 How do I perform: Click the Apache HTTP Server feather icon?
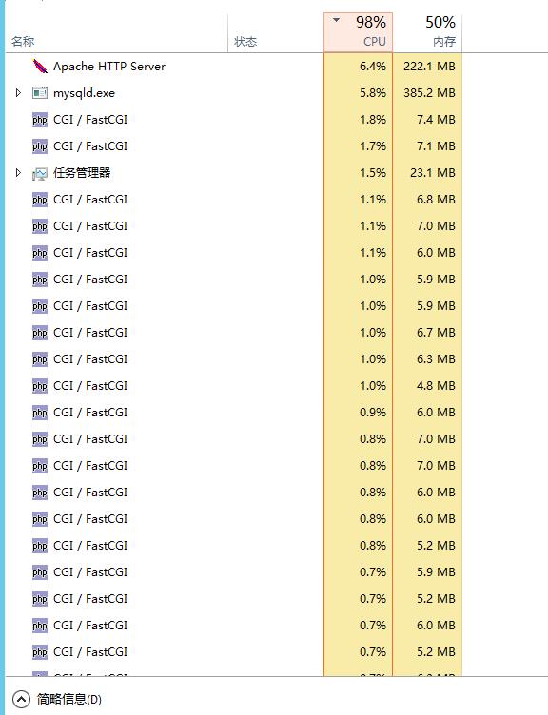(x=40, y=67)
